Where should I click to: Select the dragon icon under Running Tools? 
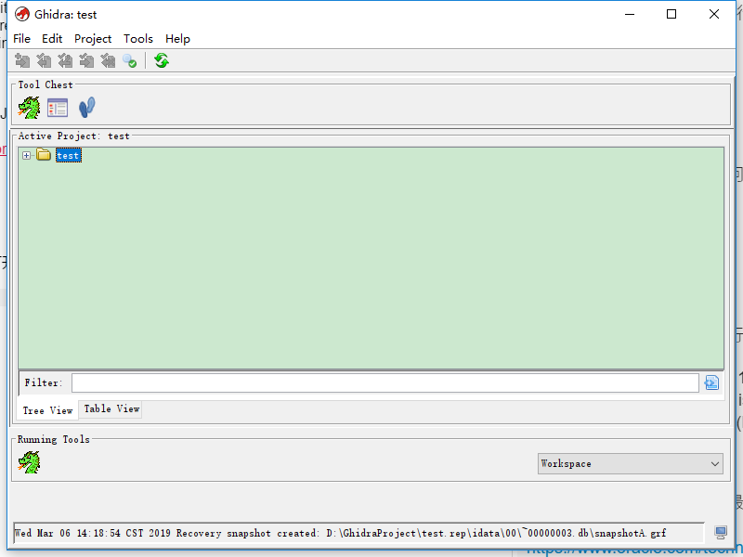click(30, 462)
